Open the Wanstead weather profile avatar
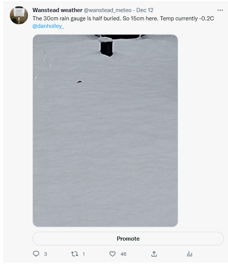 coord(19,15)
